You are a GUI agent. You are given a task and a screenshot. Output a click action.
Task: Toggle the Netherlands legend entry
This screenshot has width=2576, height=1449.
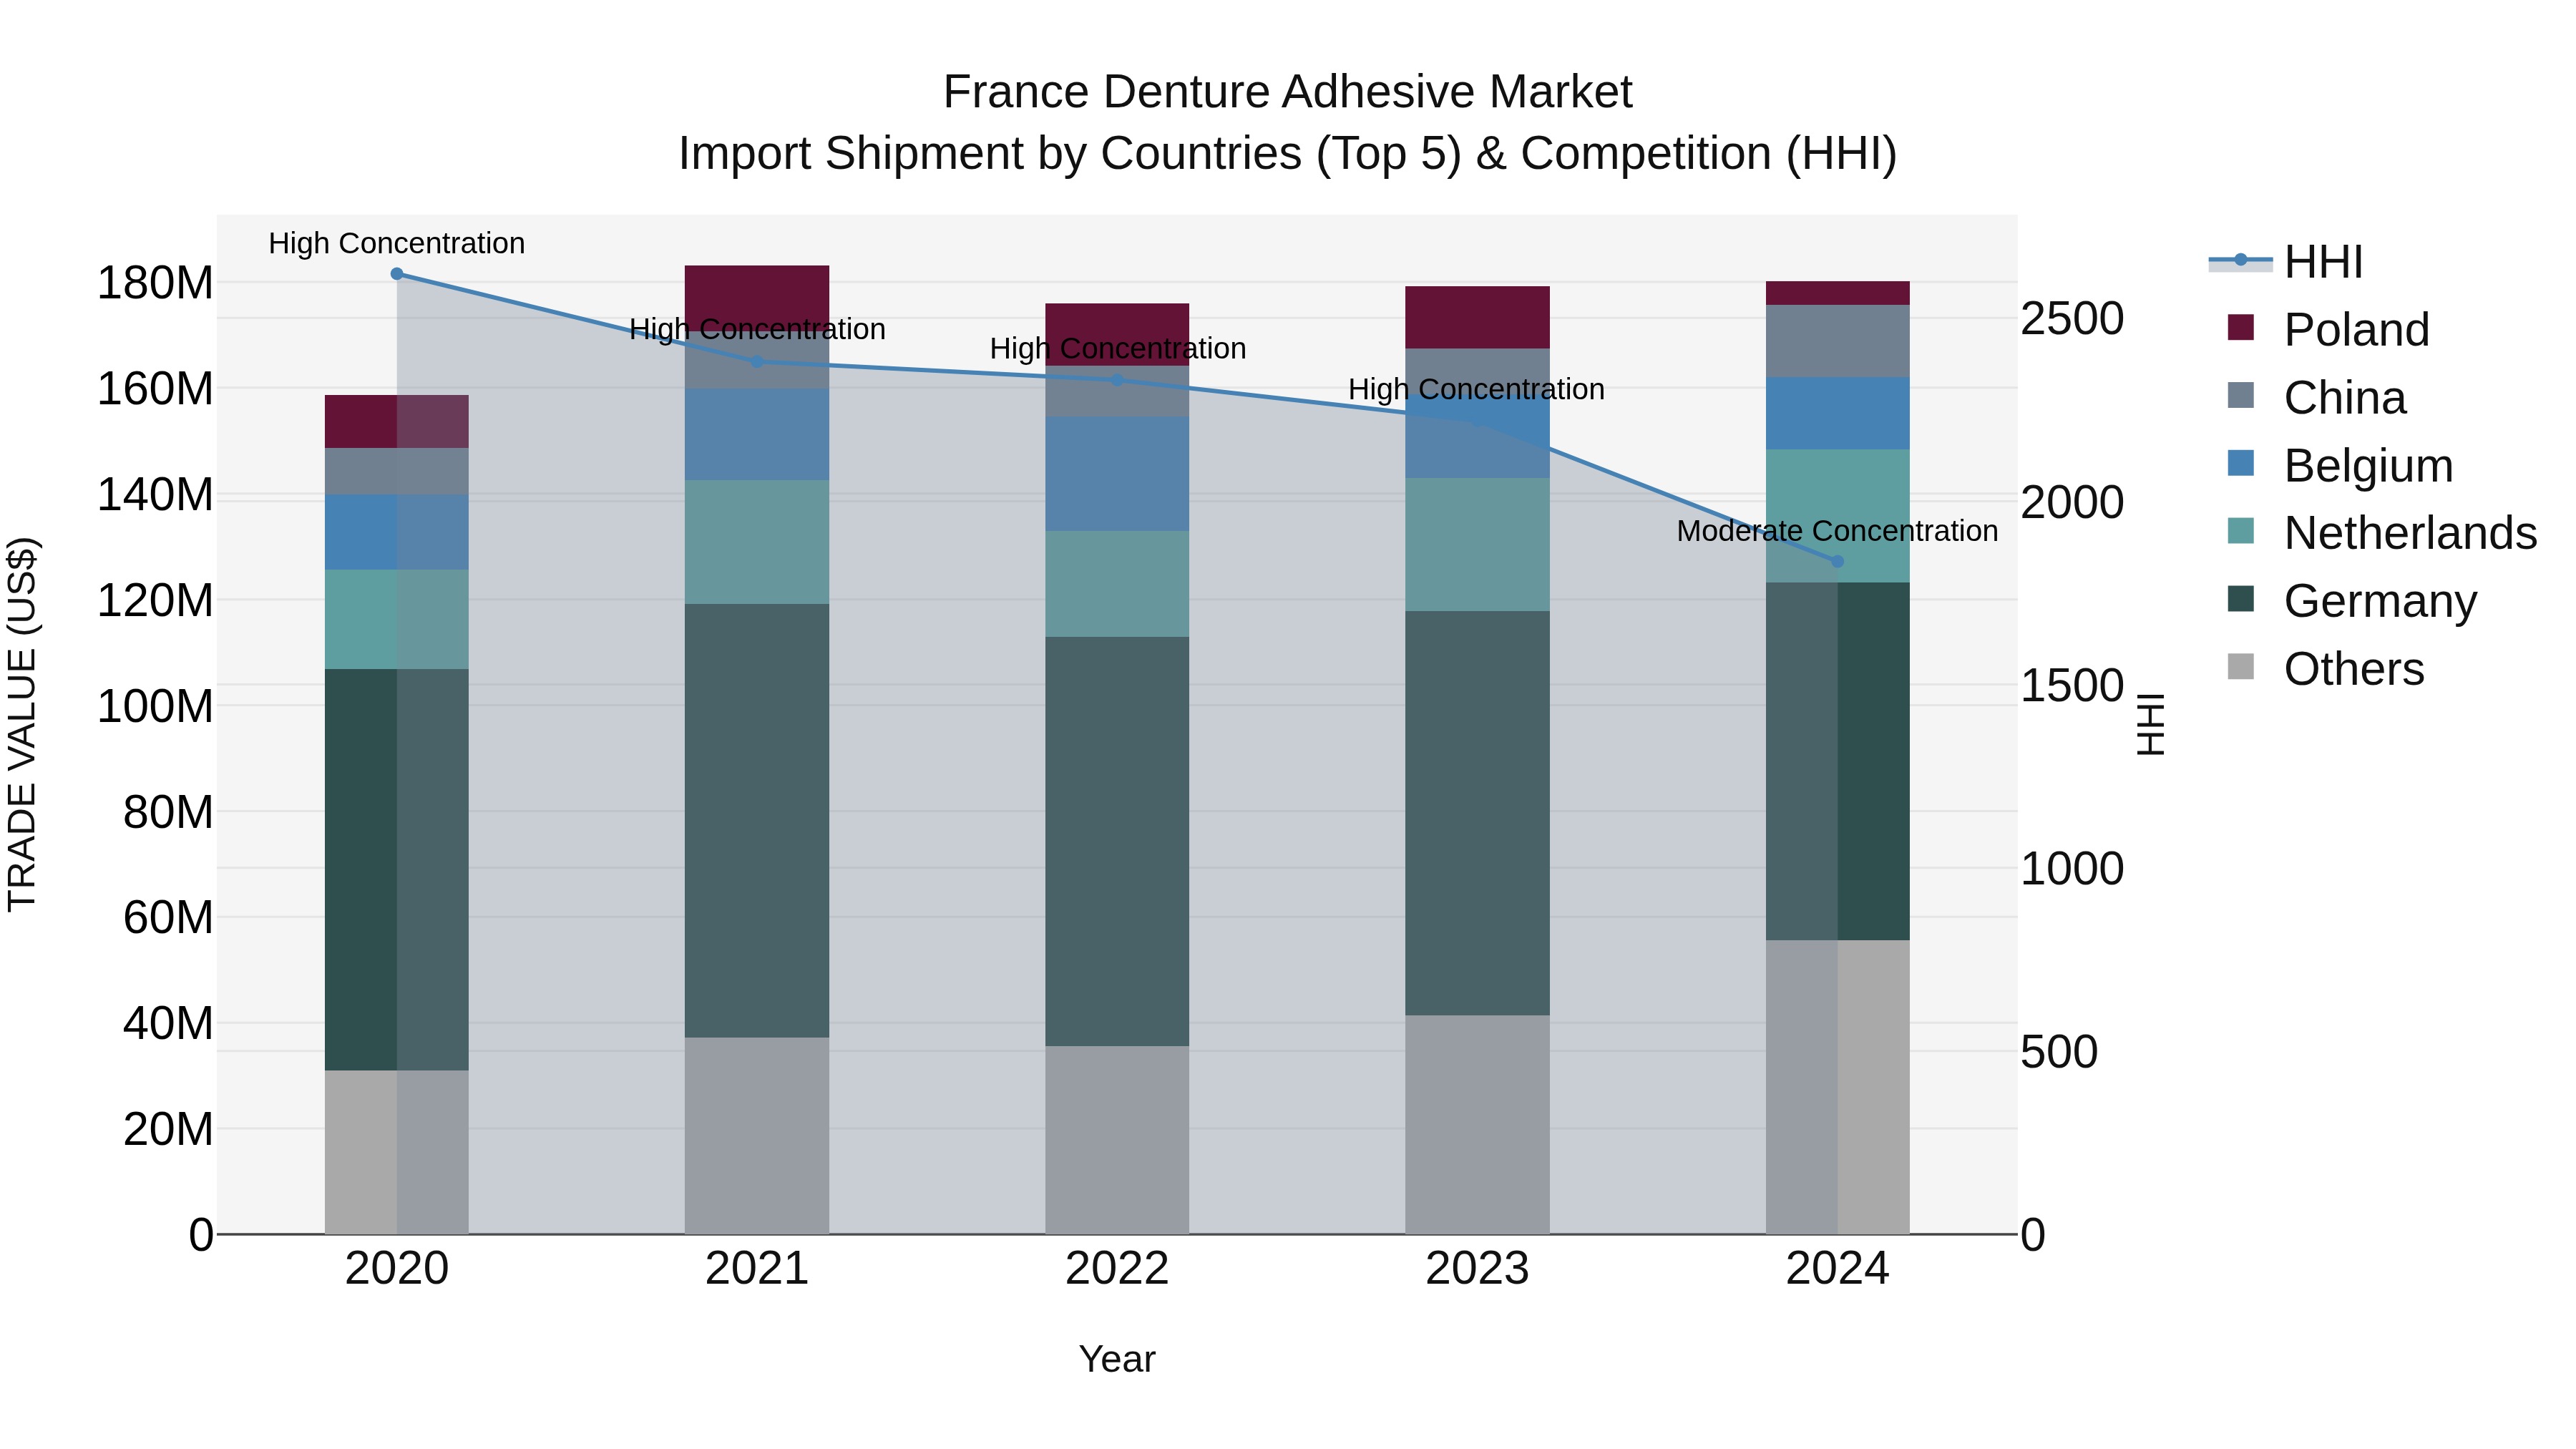coord(2383,532)
